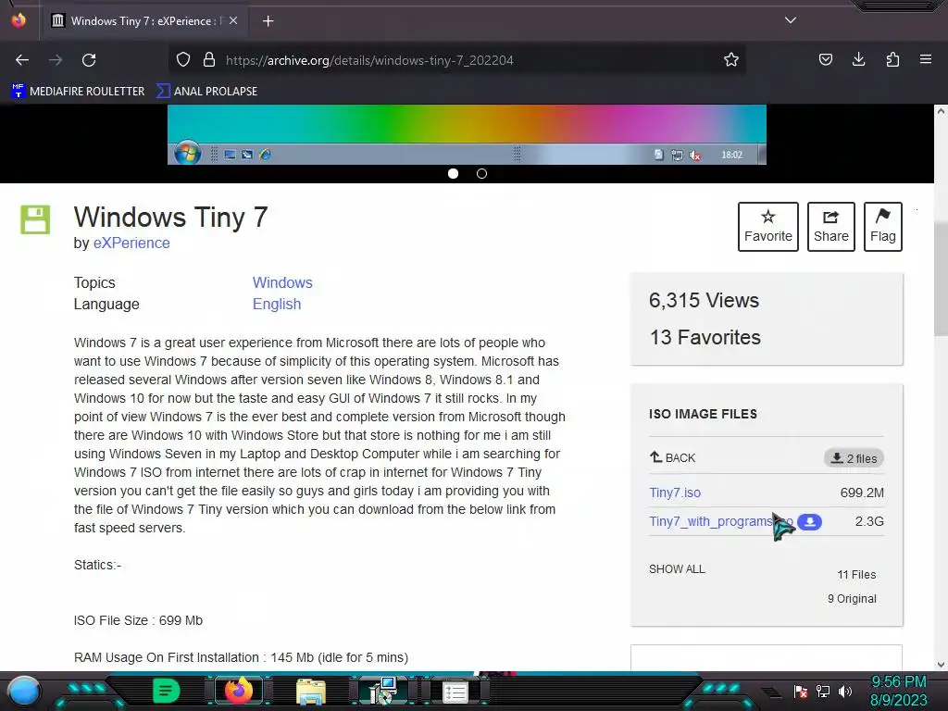Download all via the 2 files button

tap(853, 458)
